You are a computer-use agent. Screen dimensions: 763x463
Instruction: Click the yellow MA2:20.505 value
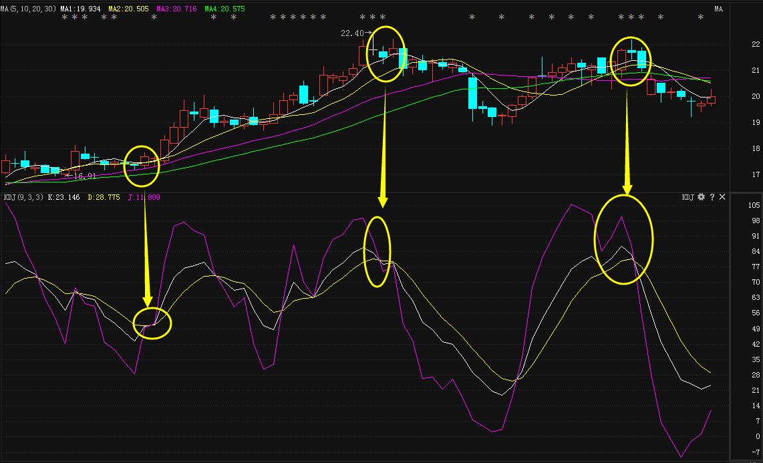128,9
